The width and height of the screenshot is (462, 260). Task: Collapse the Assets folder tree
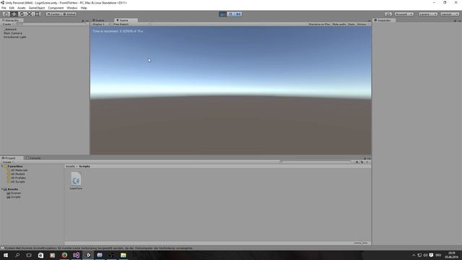(x=2, y=189)
